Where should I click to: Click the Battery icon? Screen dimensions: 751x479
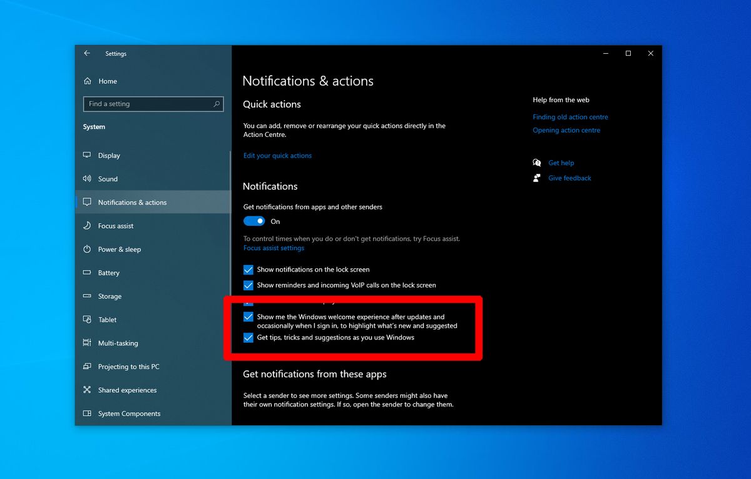[x=87, y=273]
